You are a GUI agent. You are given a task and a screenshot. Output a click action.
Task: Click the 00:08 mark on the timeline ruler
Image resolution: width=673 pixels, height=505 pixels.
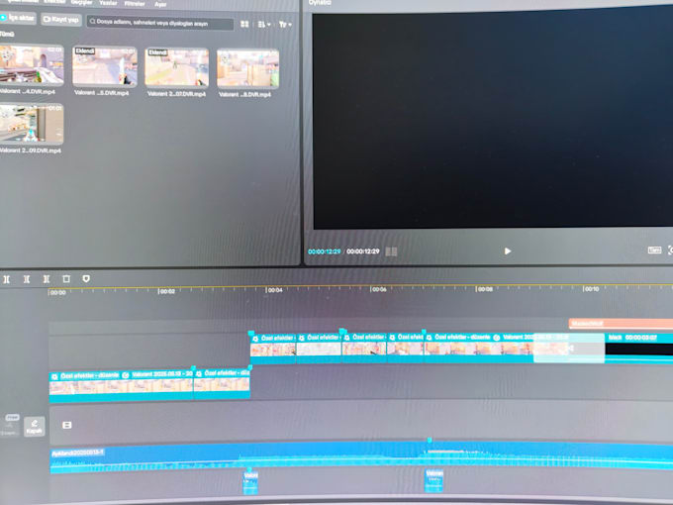pos(485,289)
